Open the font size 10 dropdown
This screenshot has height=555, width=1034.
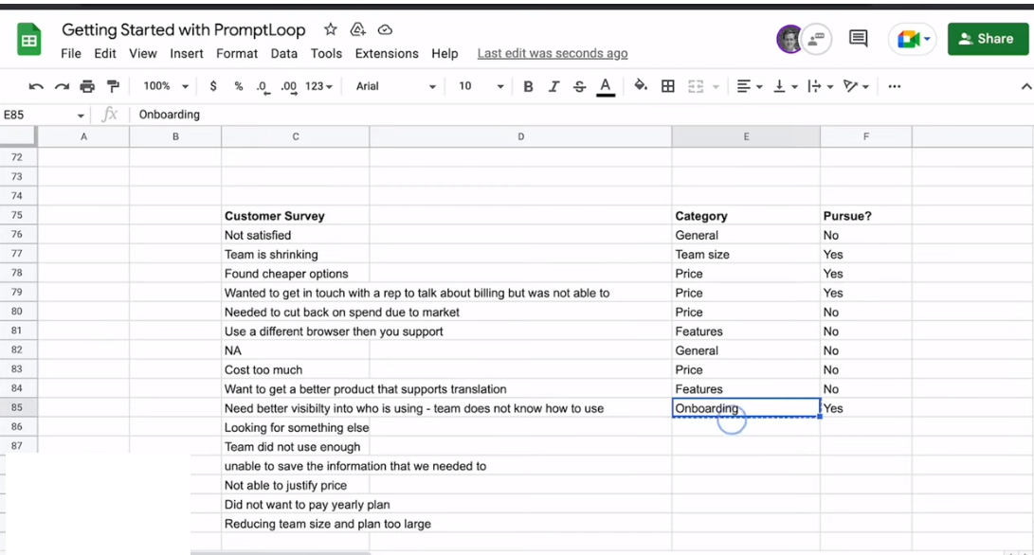481,86
